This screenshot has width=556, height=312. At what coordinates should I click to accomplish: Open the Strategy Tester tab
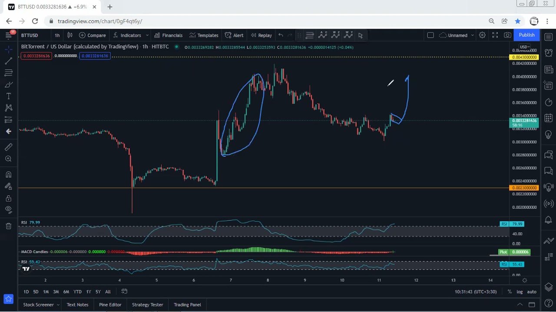pos(147,305)
